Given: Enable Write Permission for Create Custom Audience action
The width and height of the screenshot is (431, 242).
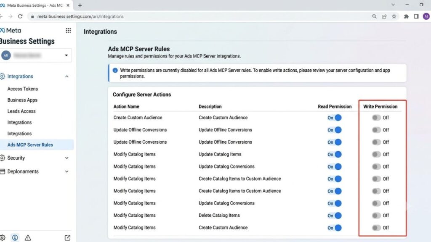Looking at the screenshot, I should coord(376,118).
